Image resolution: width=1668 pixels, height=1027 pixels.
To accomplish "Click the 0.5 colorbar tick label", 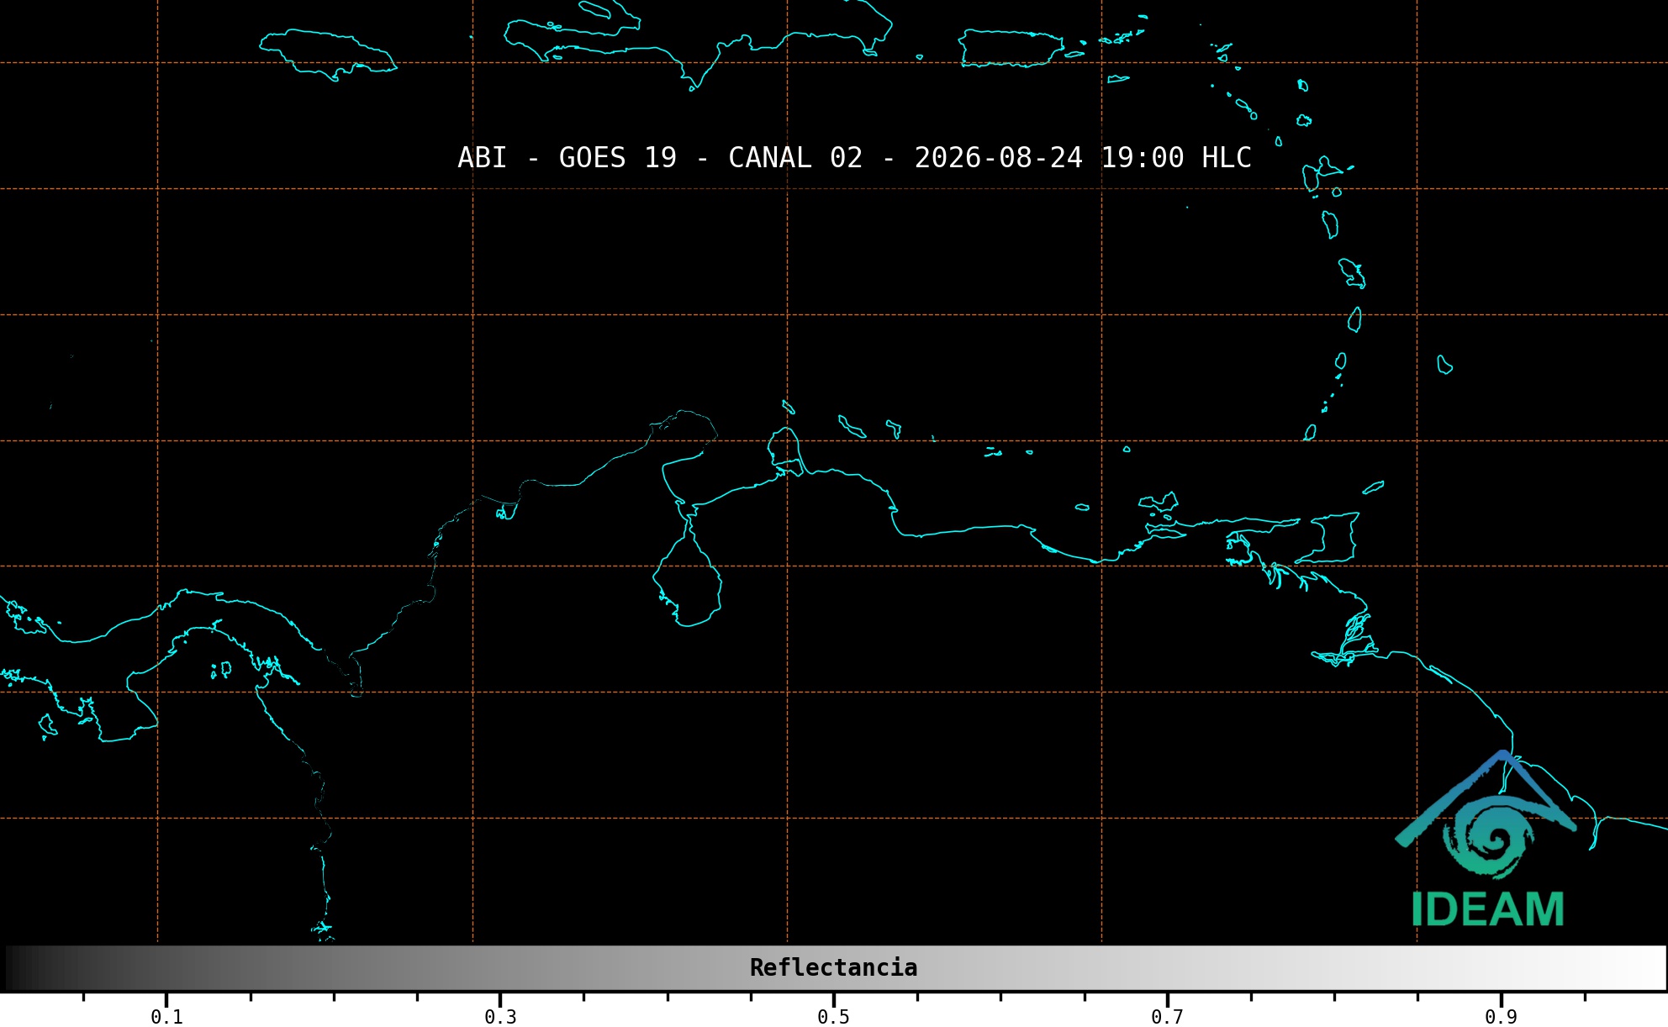I will (833, 1017).
